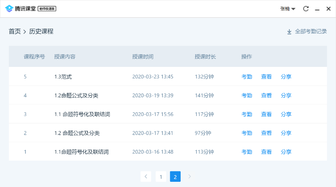Open 考勤 for course 1.3范式
The width and height of the screenshot is (336, 187).
coord(247,77)
